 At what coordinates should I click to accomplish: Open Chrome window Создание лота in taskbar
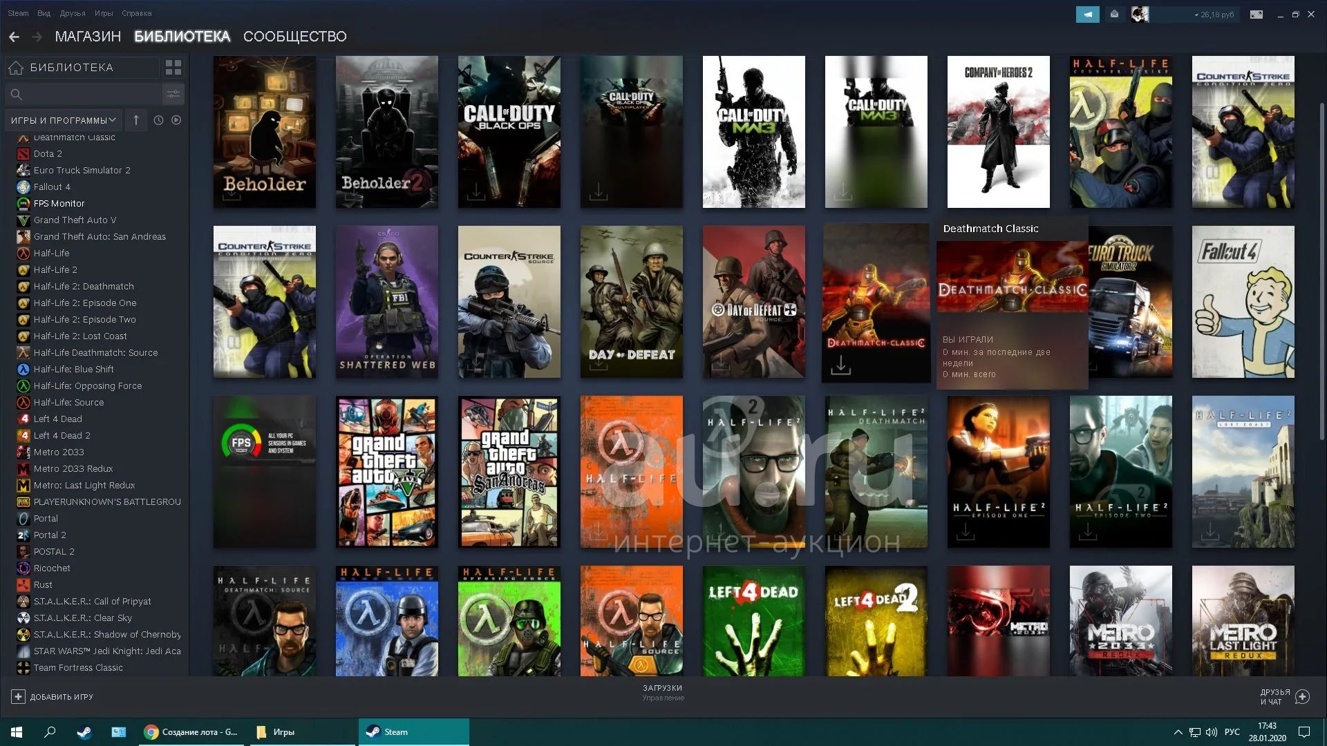191,732
